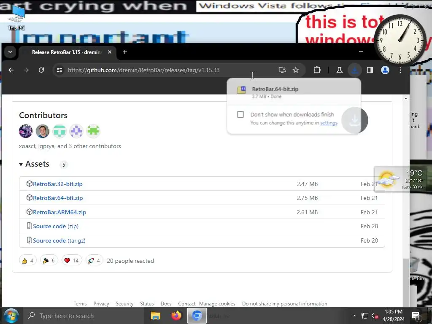Open download settings link in popup
Screen dimensions: 432x324
(x=329, y=123)
